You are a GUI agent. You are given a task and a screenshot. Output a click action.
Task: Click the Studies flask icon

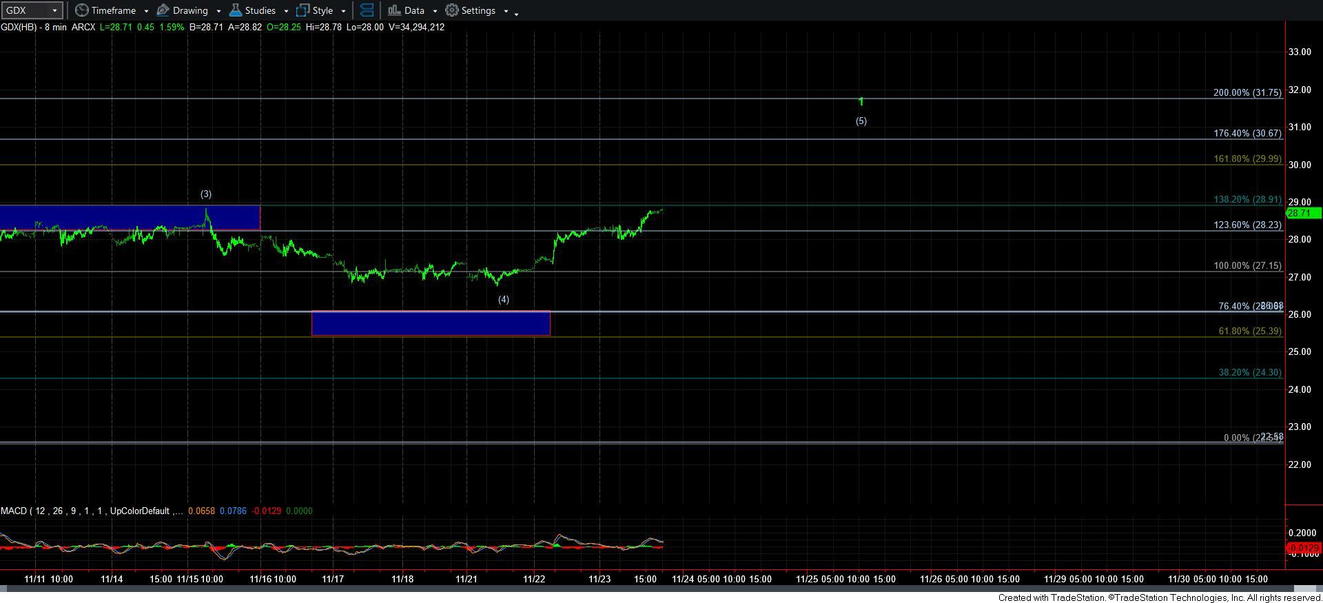tap(236, 10)
